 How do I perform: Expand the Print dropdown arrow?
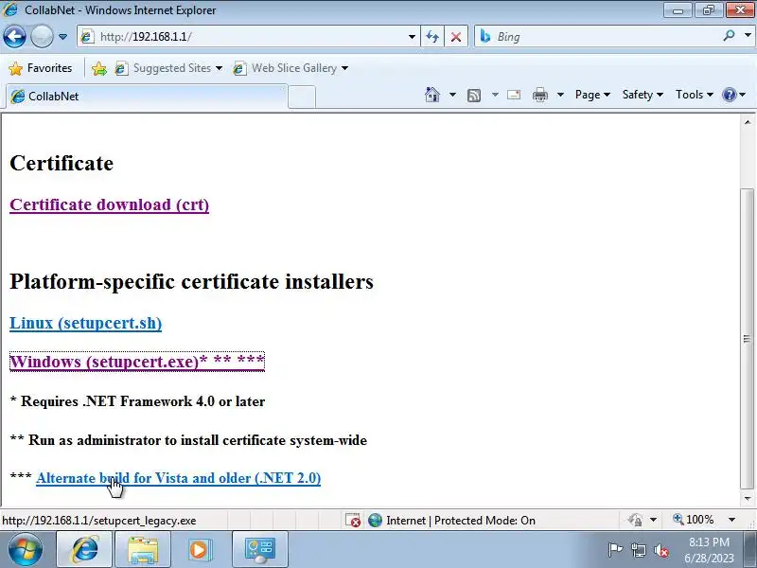[x=560, y=95]
